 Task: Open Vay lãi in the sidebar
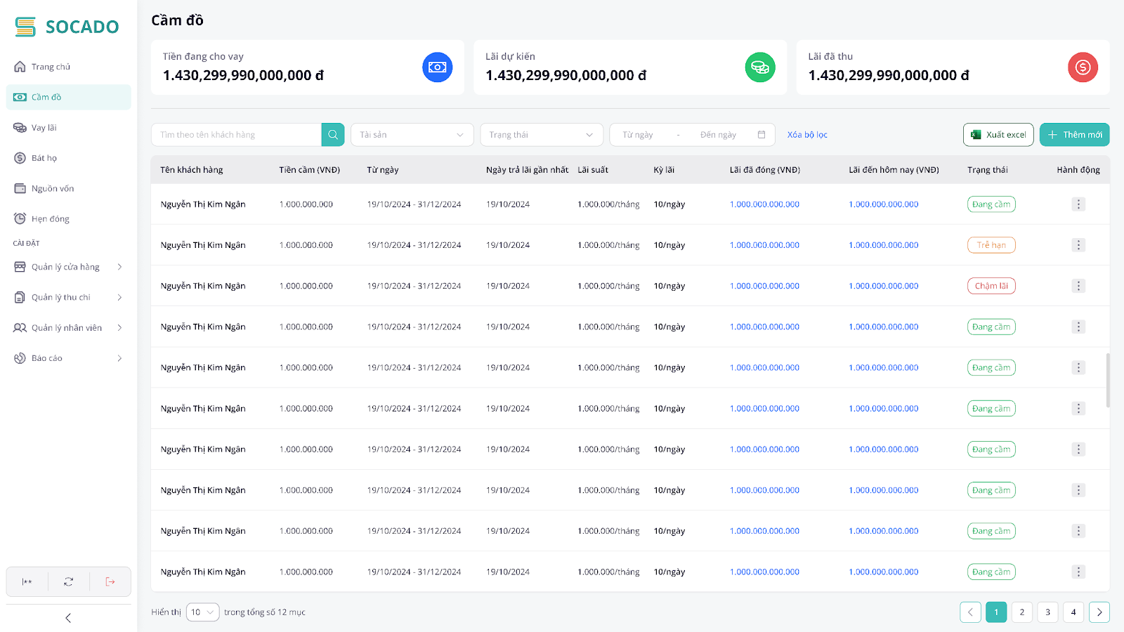coord(44,128)
